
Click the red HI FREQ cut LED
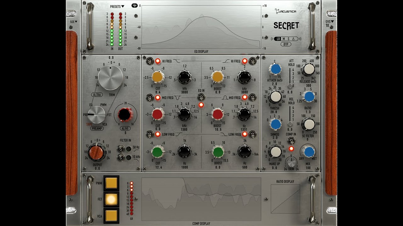pos(158,61)
